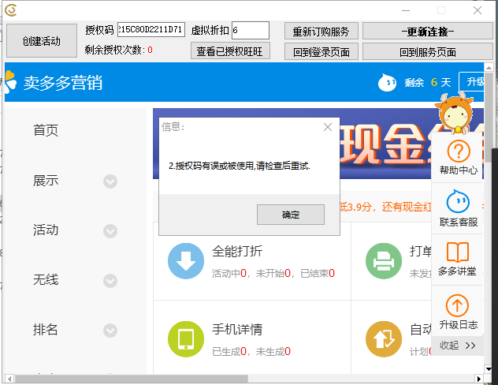Open the 排名 sidebar menu
Image resolution: width=498 pixels, height=385 pixels.
pyautogui.click(x=46, y=329)
